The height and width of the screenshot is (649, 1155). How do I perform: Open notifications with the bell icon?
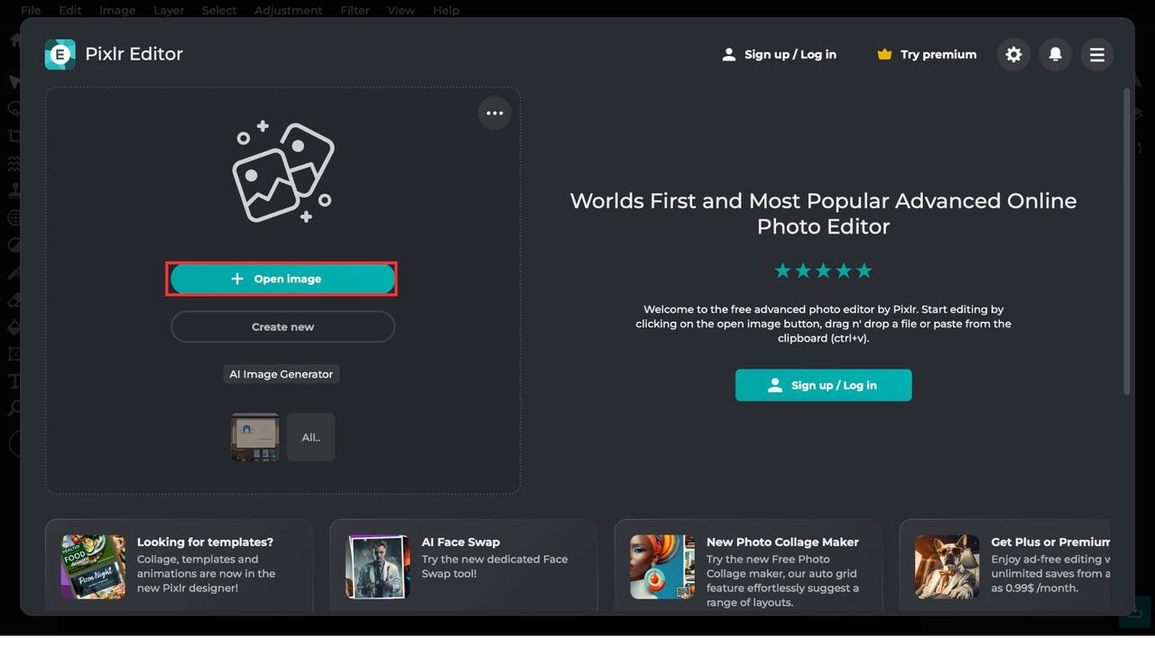click(x=1055, y=54)
